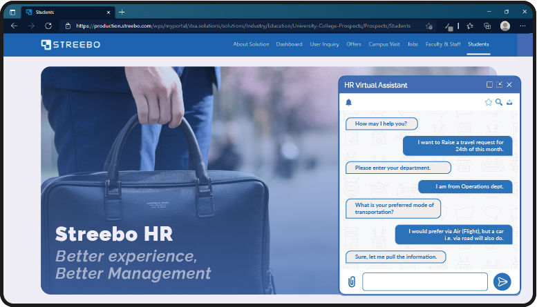
Task: Open browser collections icon
Action: point(487,26)
